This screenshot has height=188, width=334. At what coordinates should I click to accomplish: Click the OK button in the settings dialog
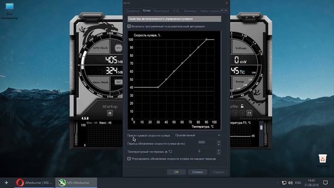(x=176, y=172)
